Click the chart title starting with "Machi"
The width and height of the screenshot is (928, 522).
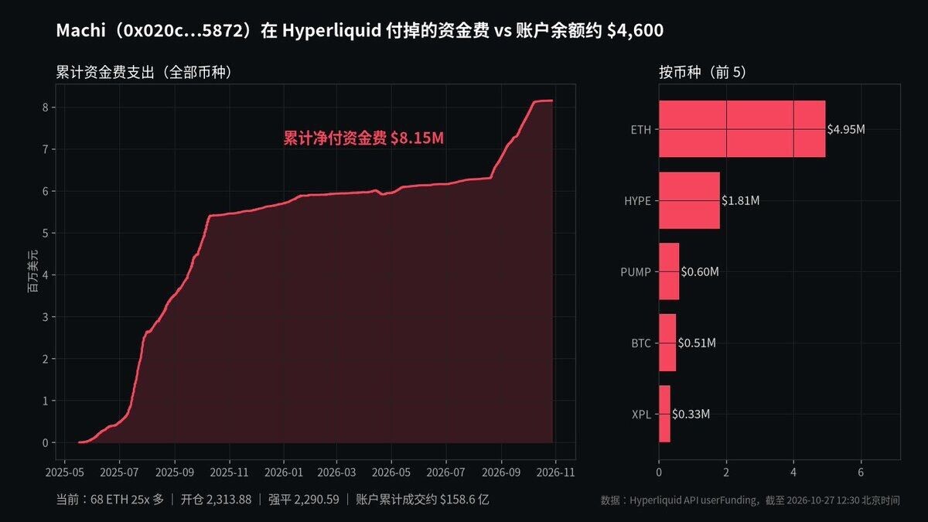[x=360, y=31]
